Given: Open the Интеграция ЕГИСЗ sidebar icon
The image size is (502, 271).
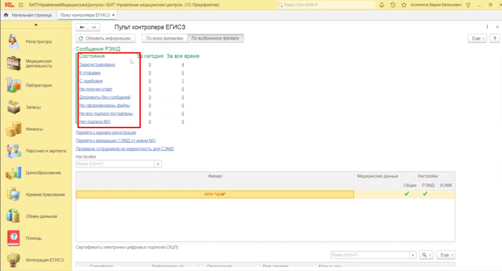Looking at the screenshot, I should pos(13,259).
